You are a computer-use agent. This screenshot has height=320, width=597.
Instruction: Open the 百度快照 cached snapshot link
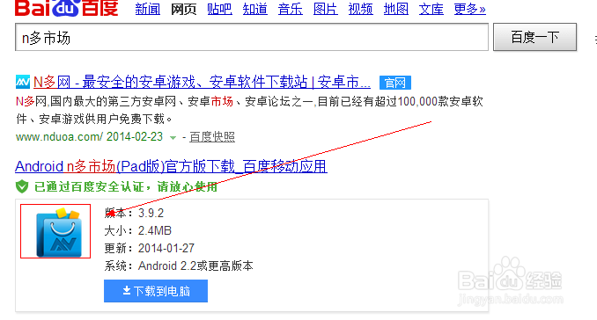(212, 137)
